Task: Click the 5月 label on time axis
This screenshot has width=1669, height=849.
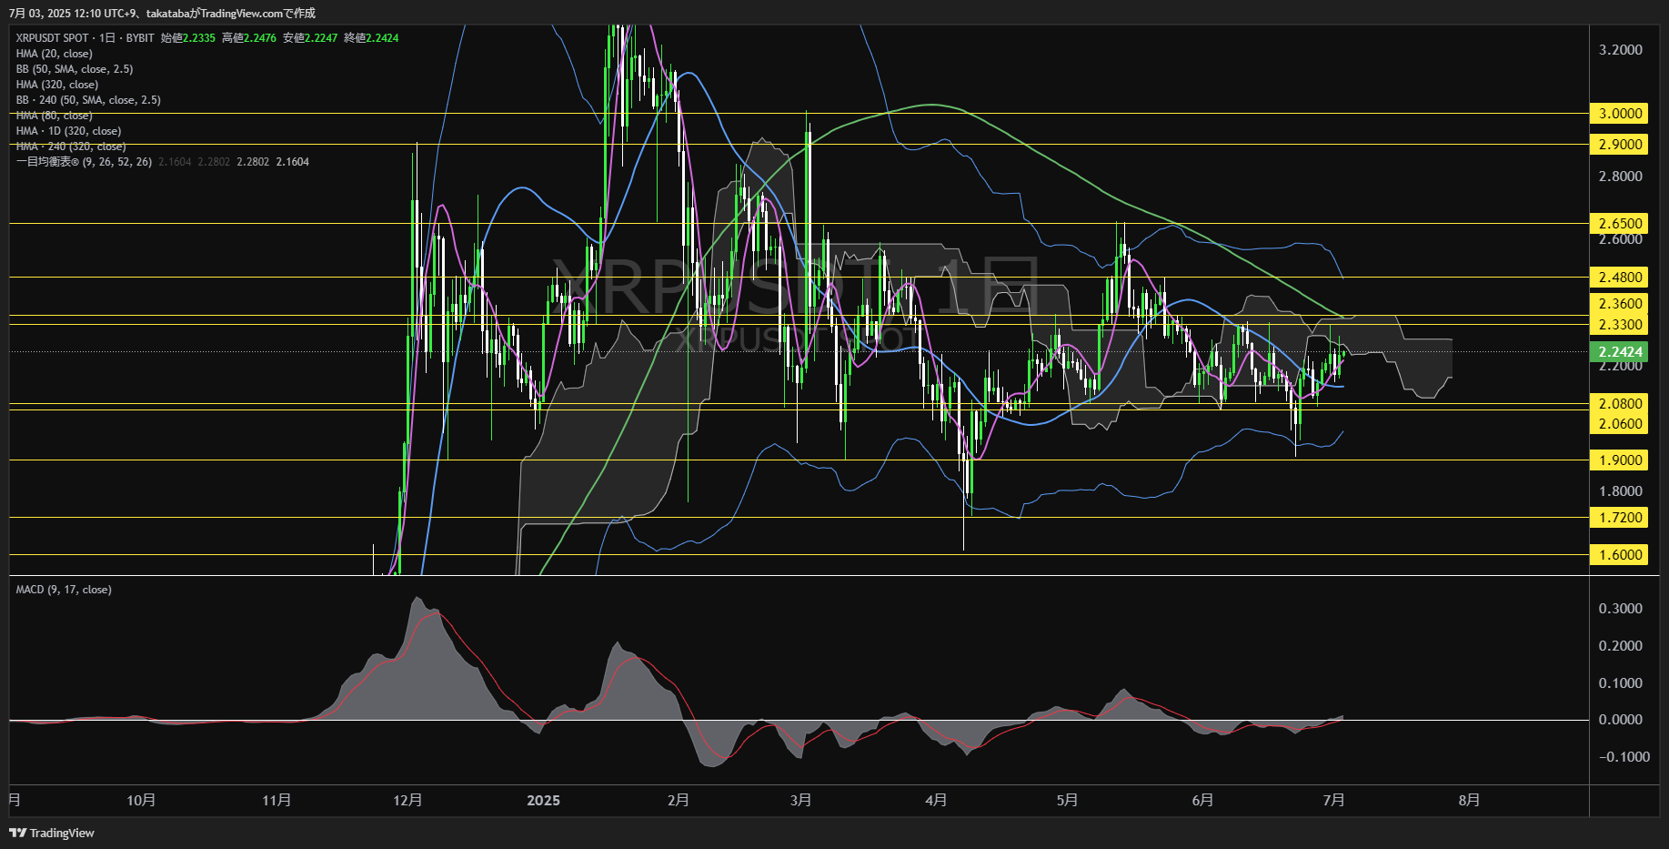Action: [x=1068, y=801]
